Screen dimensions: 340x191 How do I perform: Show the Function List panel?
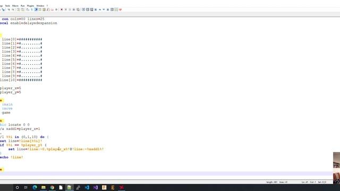click(x=48, y=10)
